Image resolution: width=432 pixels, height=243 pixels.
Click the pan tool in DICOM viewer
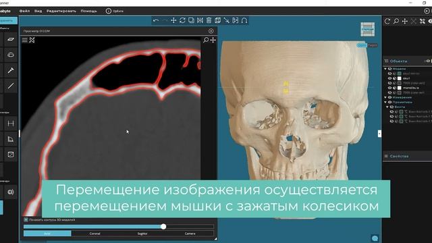(213, 40)
